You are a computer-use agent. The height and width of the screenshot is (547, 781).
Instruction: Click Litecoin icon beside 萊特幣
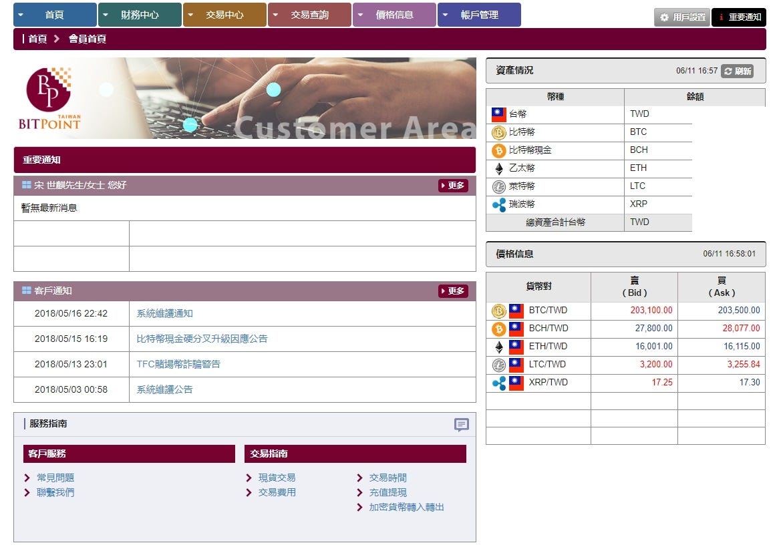(499, 186)
